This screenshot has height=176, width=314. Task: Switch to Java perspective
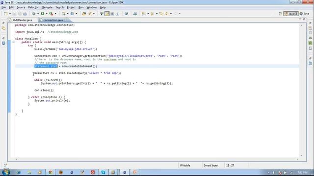point(305,14)
